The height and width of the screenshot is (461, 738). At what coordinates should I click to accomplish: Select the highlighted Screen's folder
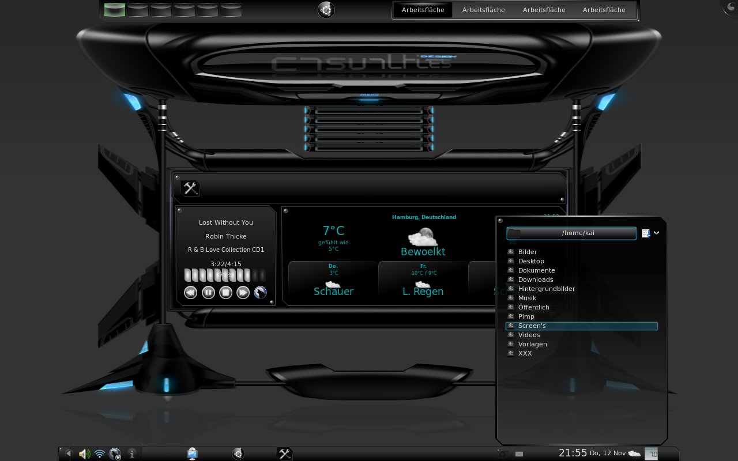(581, 326)
